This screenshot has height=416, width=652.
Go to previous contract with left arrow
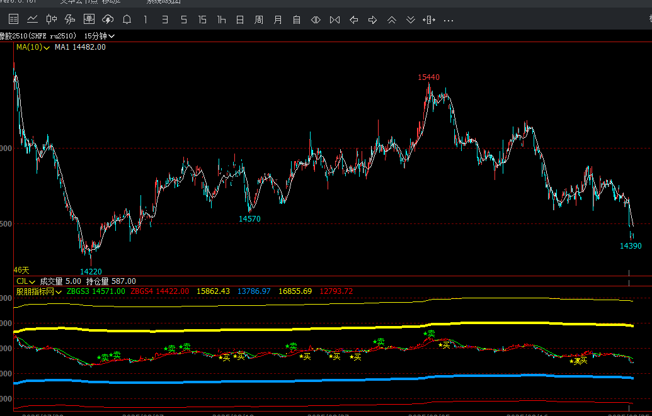[x=353, y=20]
